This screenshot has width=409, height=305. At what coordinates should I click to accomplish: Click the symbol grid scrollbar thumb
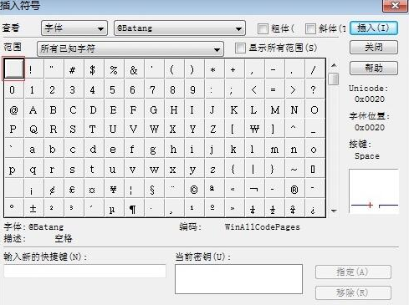pyautogui.click(x=334, y=79)
